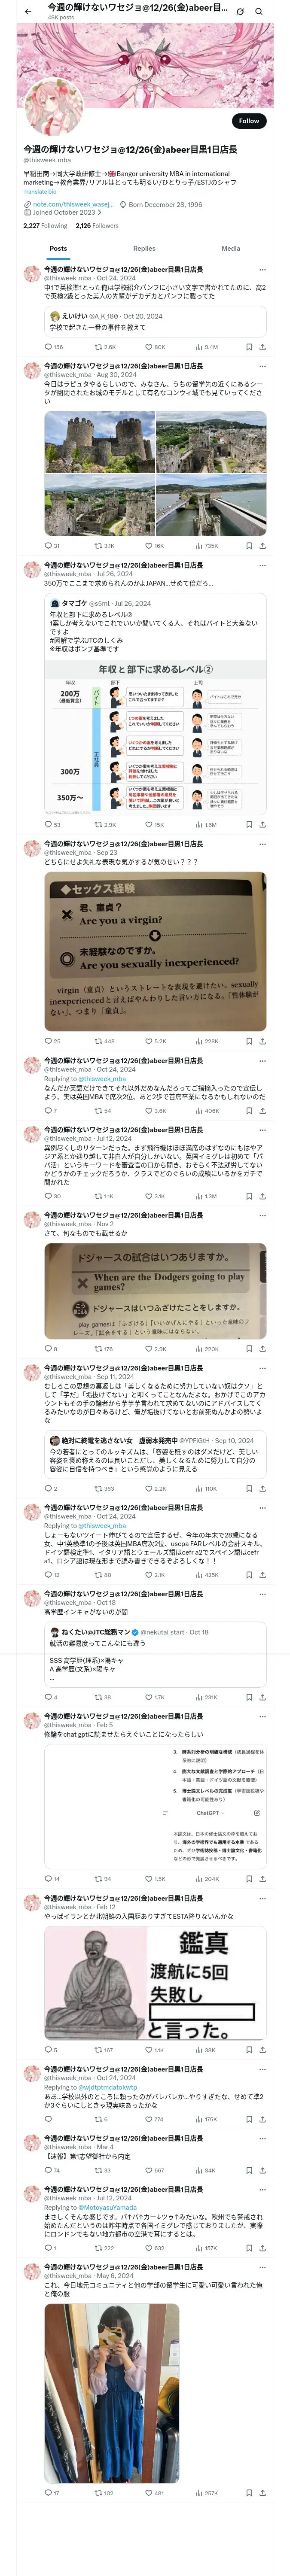The height and width of the screenshot is (2576, 290).
Task: Like the first post with 80K likes
Action: [155, 347]
